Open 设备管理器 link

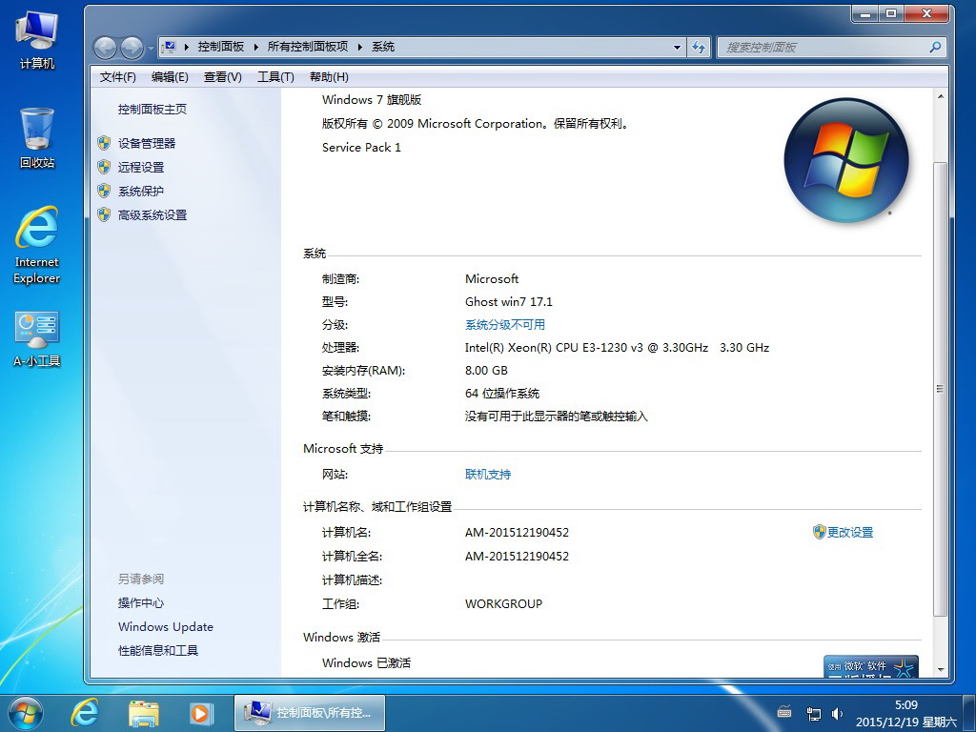(x=147, y=143)
